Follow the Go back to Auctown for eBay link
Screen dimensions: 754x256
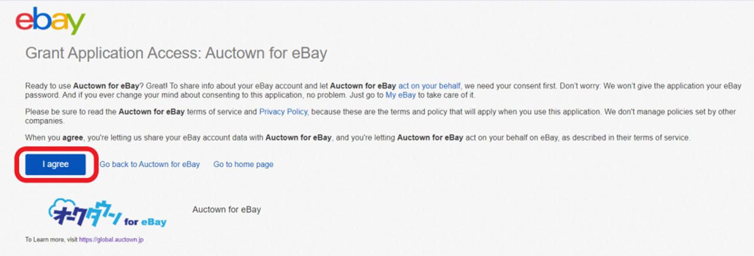pyautogui.click(x=150, y=164)
